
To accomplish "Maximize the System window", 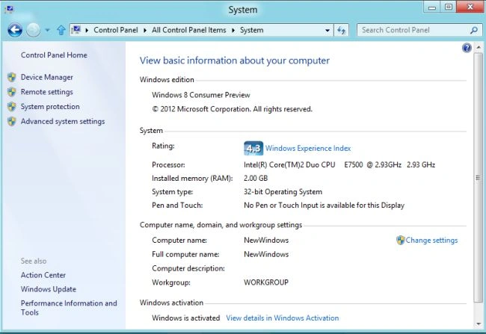I will (448, 7).
